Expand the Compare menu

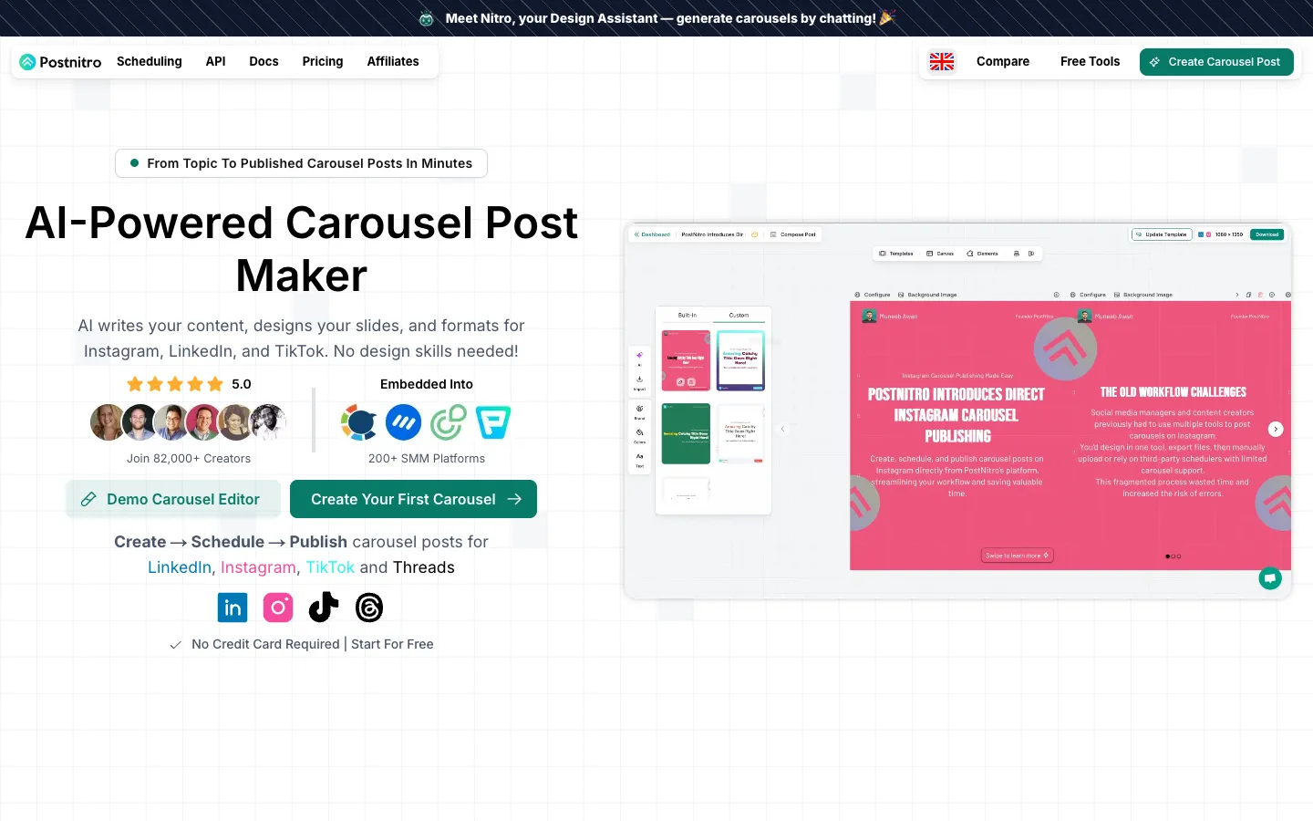[x=1003, y=61]
